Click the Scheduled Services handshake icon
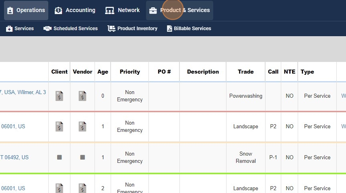 pyautogui.click(x=47, y=29)
